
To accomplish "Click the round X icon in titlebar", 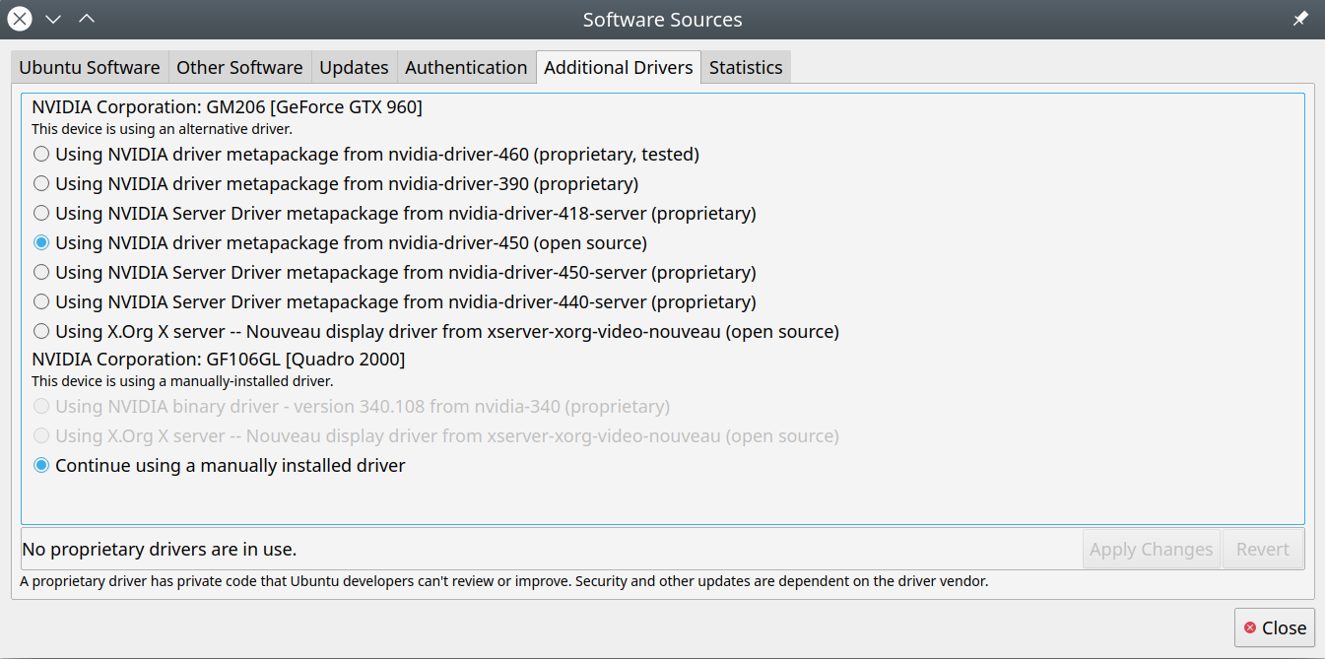I will tap(20, 19).
